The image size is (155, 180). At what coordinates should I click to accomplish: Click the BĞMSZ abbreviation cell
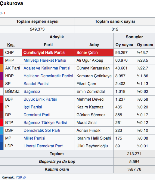tap(12, 91)
